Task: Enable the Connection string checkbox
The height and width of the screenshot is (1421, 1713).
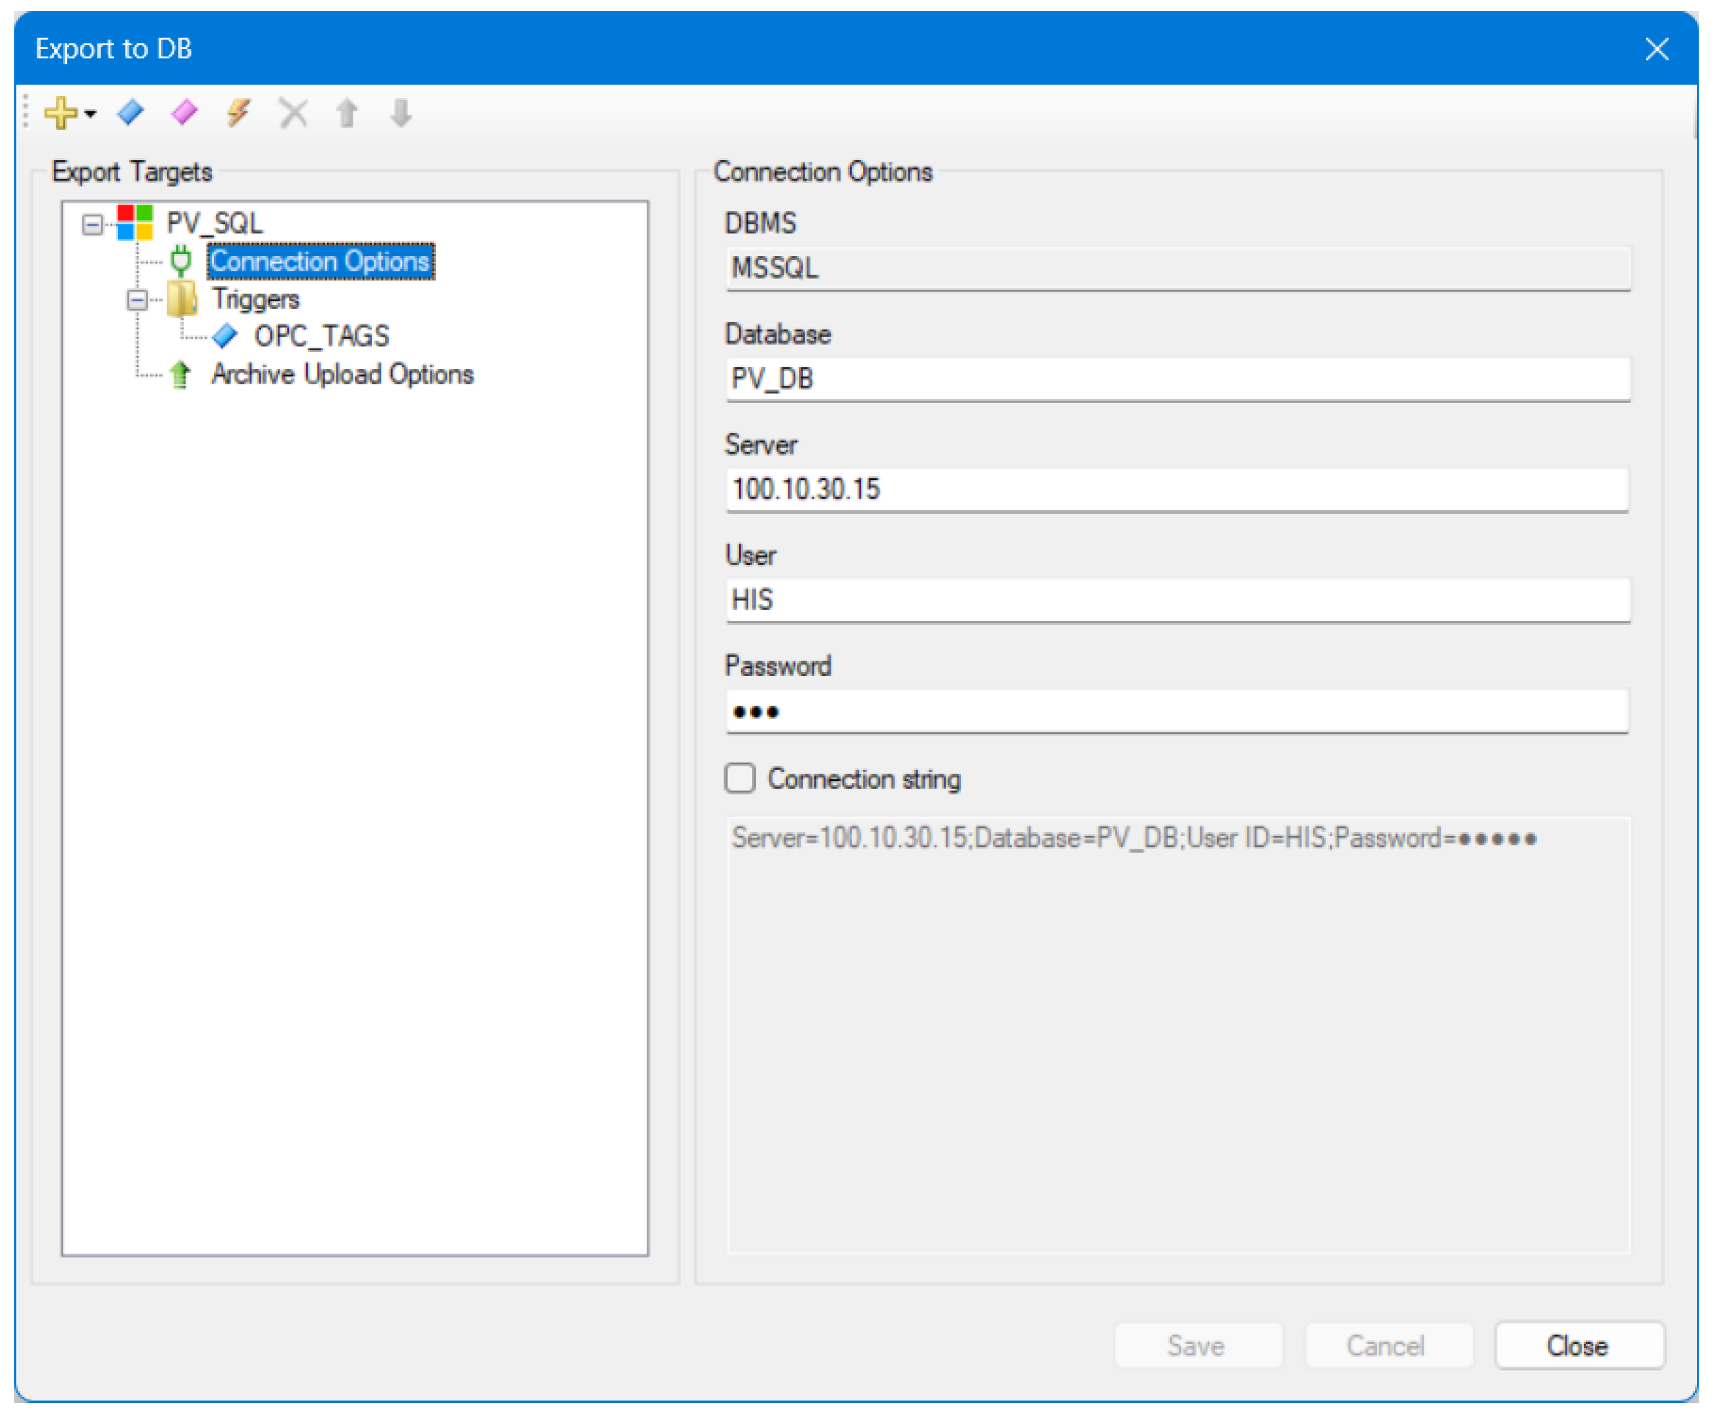Action: pyautogui.click(x=740, y=779)
